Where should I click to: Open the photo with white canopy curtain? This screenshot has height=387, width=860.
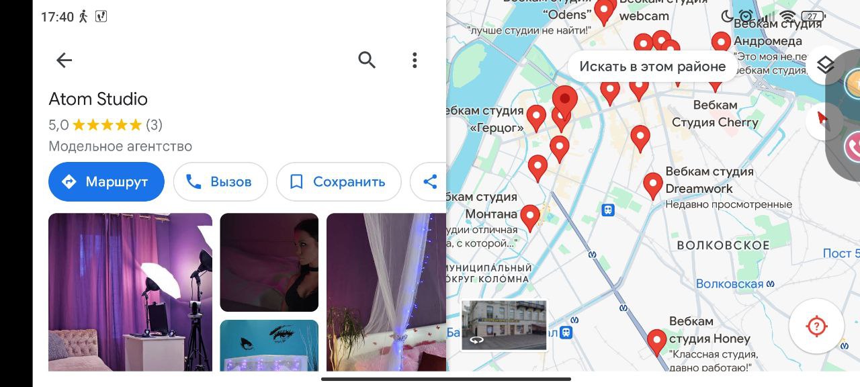(386, 292)
